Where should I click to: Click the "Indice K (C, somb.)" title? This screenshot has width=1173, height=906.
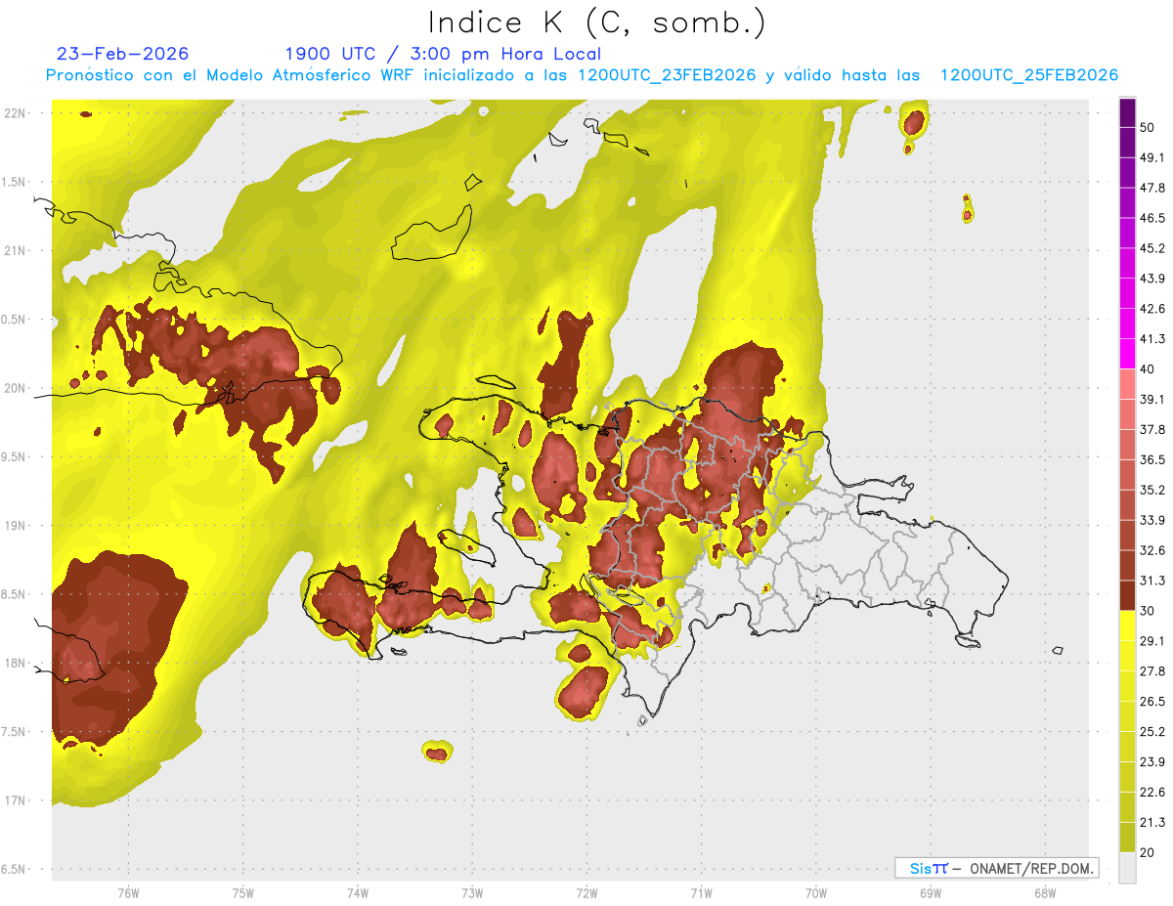(x=596, y=22)
